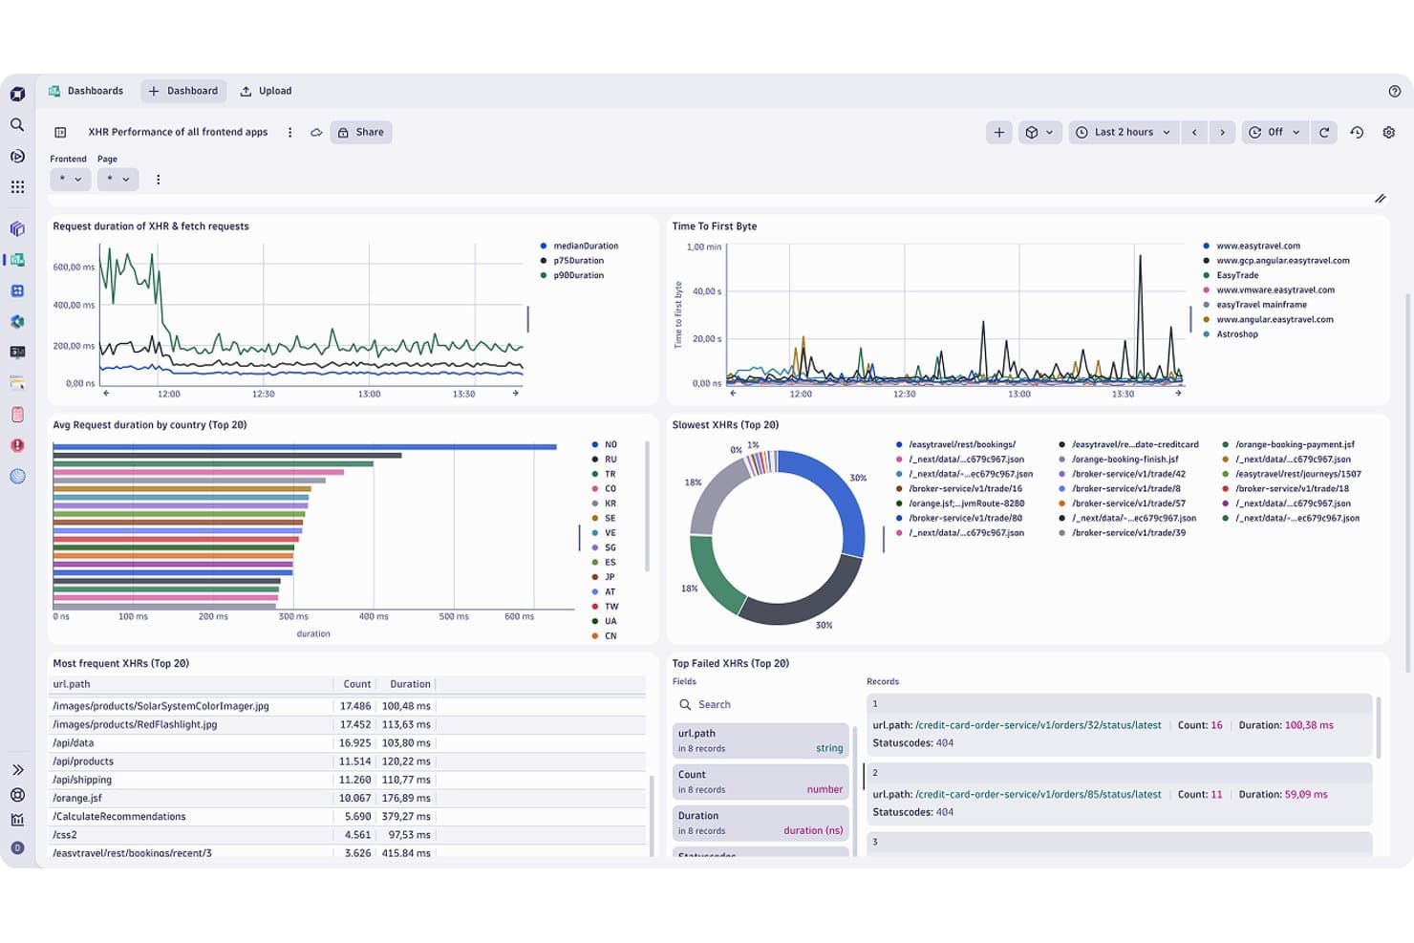
Task: Open the user avatar 'D' menu
Action: pyautogui.click(x=17, y=847)
